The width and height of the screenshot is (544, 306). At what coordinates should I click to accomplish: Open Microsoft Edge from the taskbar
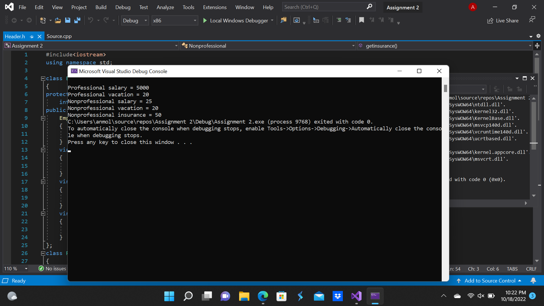point(263,296)
